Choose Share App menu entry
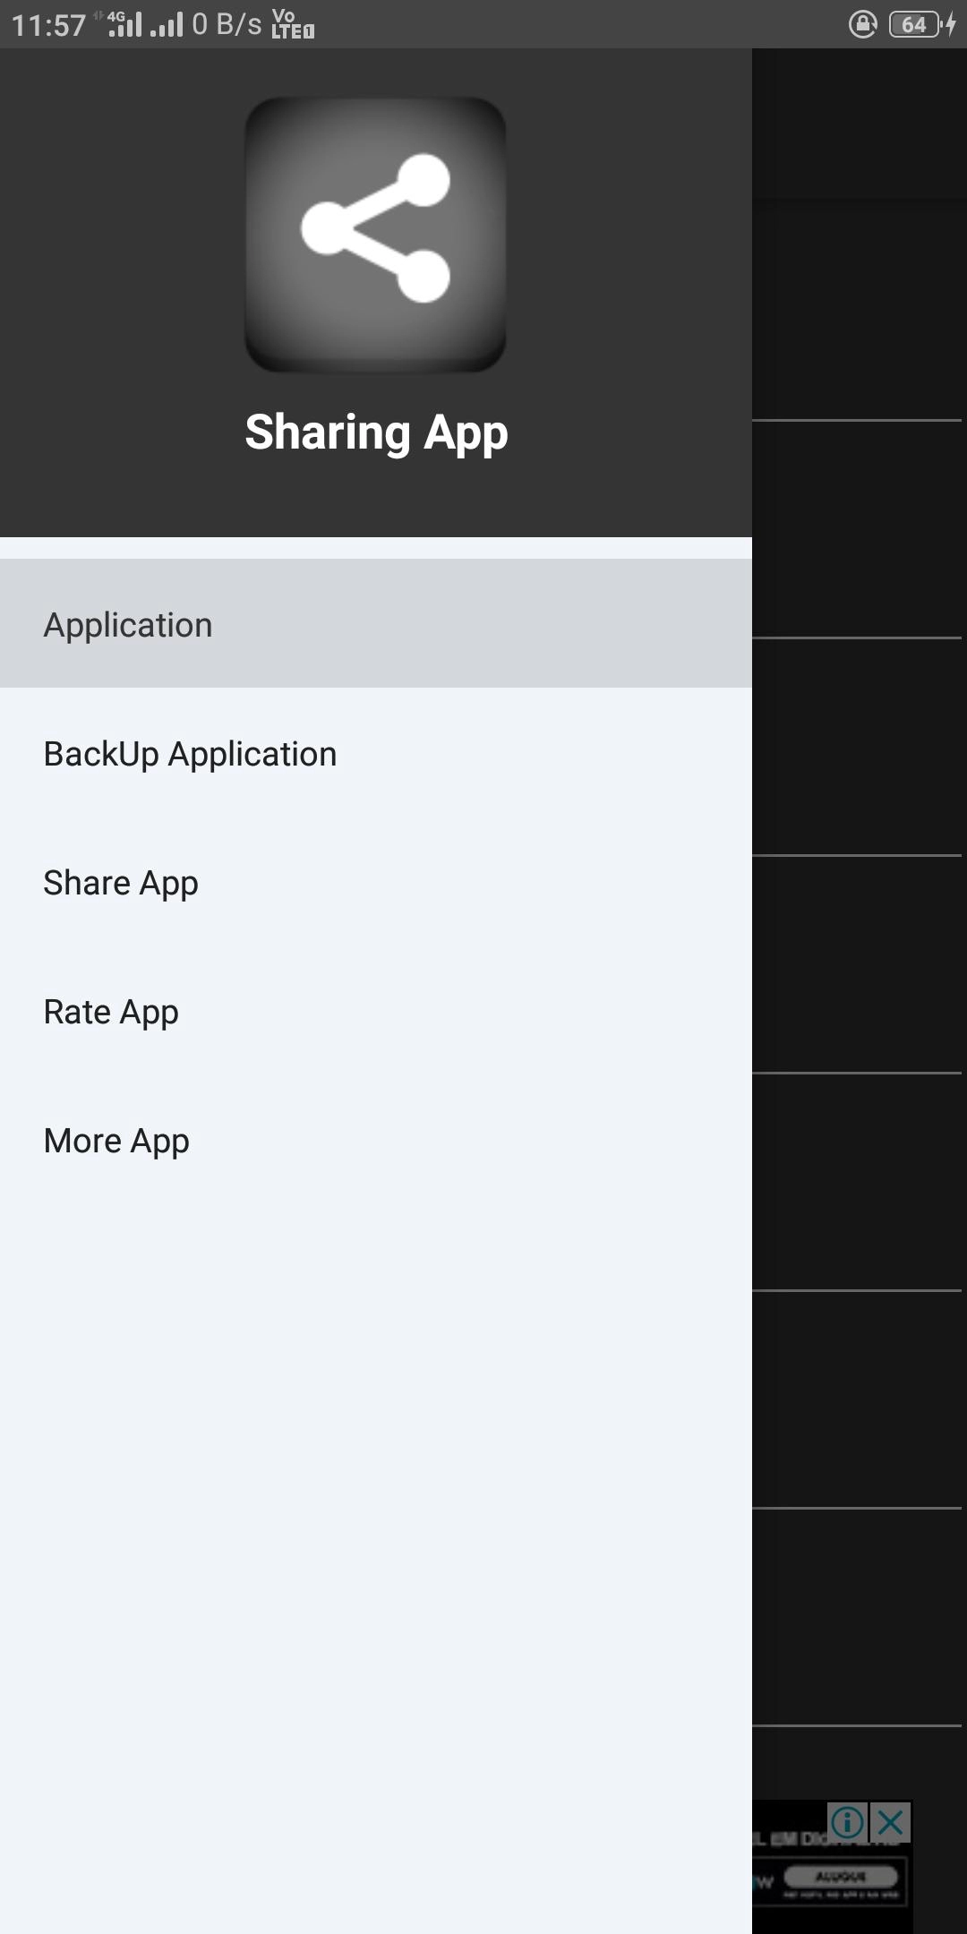The height and width of the screenshot is (1934, 967). [x=121, y=883]
